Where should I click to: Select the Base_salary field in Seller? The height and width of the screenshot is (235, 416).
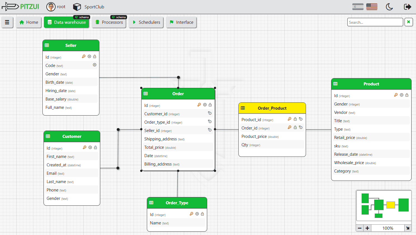71,99
